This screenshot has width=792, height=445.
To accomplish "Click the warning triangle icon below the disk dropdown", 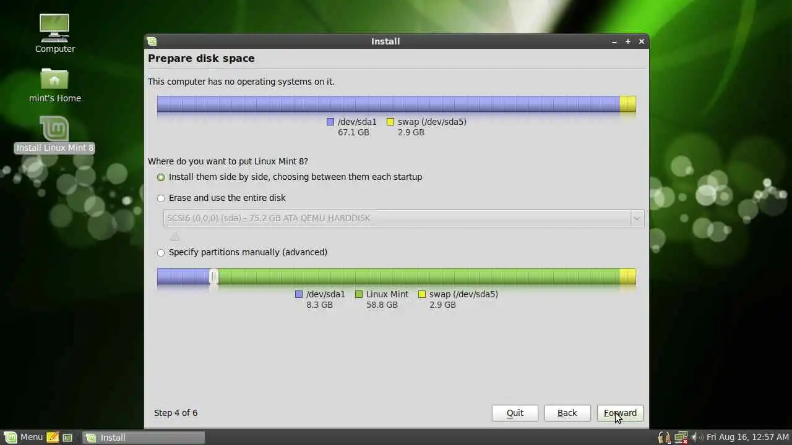I will pyautogui.click(x=174, y=237).
